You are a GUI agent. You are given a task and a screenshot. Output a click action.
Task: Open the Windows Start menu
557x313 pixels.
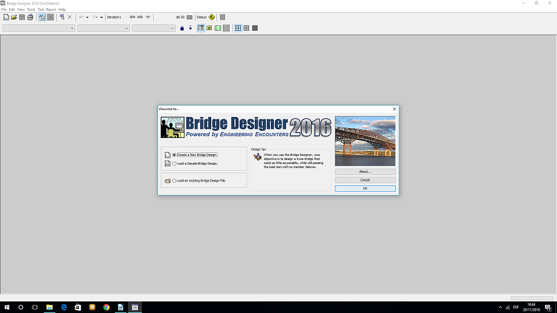[x=7, y=307]
